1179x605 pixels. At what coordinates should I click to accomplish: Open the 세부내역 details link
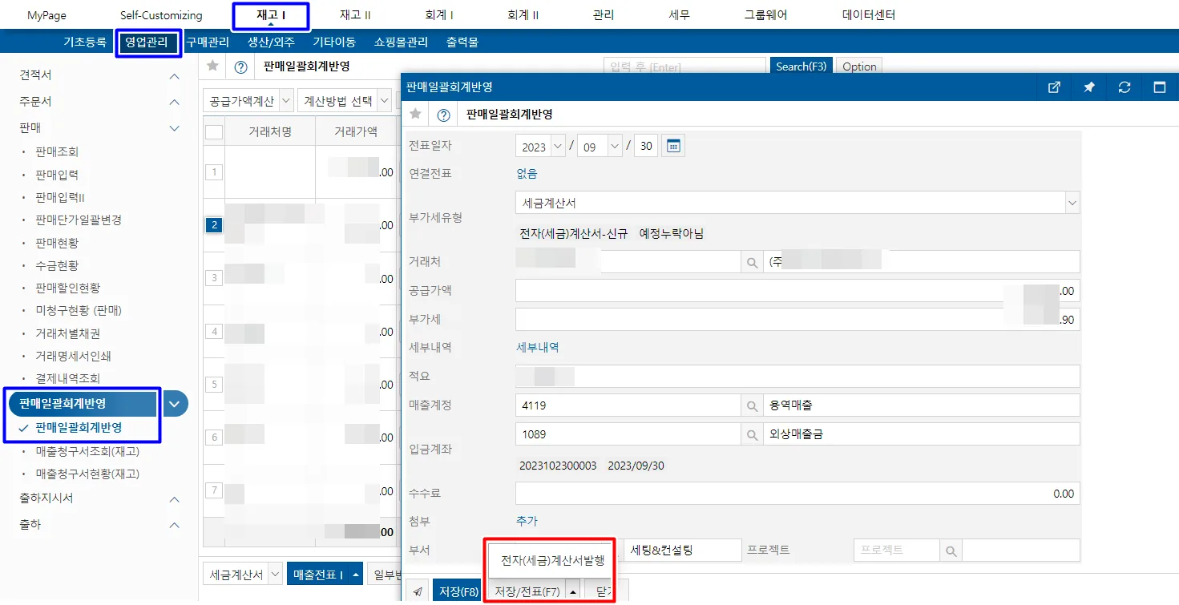point(538,347)
